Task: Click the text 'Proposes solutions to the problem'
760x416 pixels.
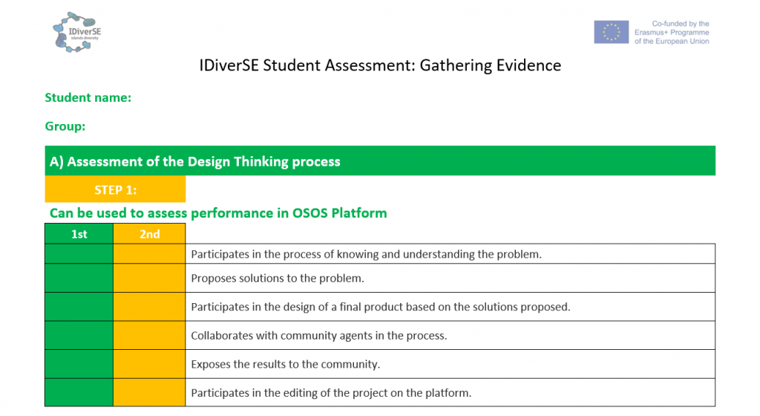Action: coord(278,279)
